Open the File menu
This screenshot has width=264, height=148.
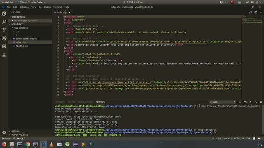click(9, 7)
